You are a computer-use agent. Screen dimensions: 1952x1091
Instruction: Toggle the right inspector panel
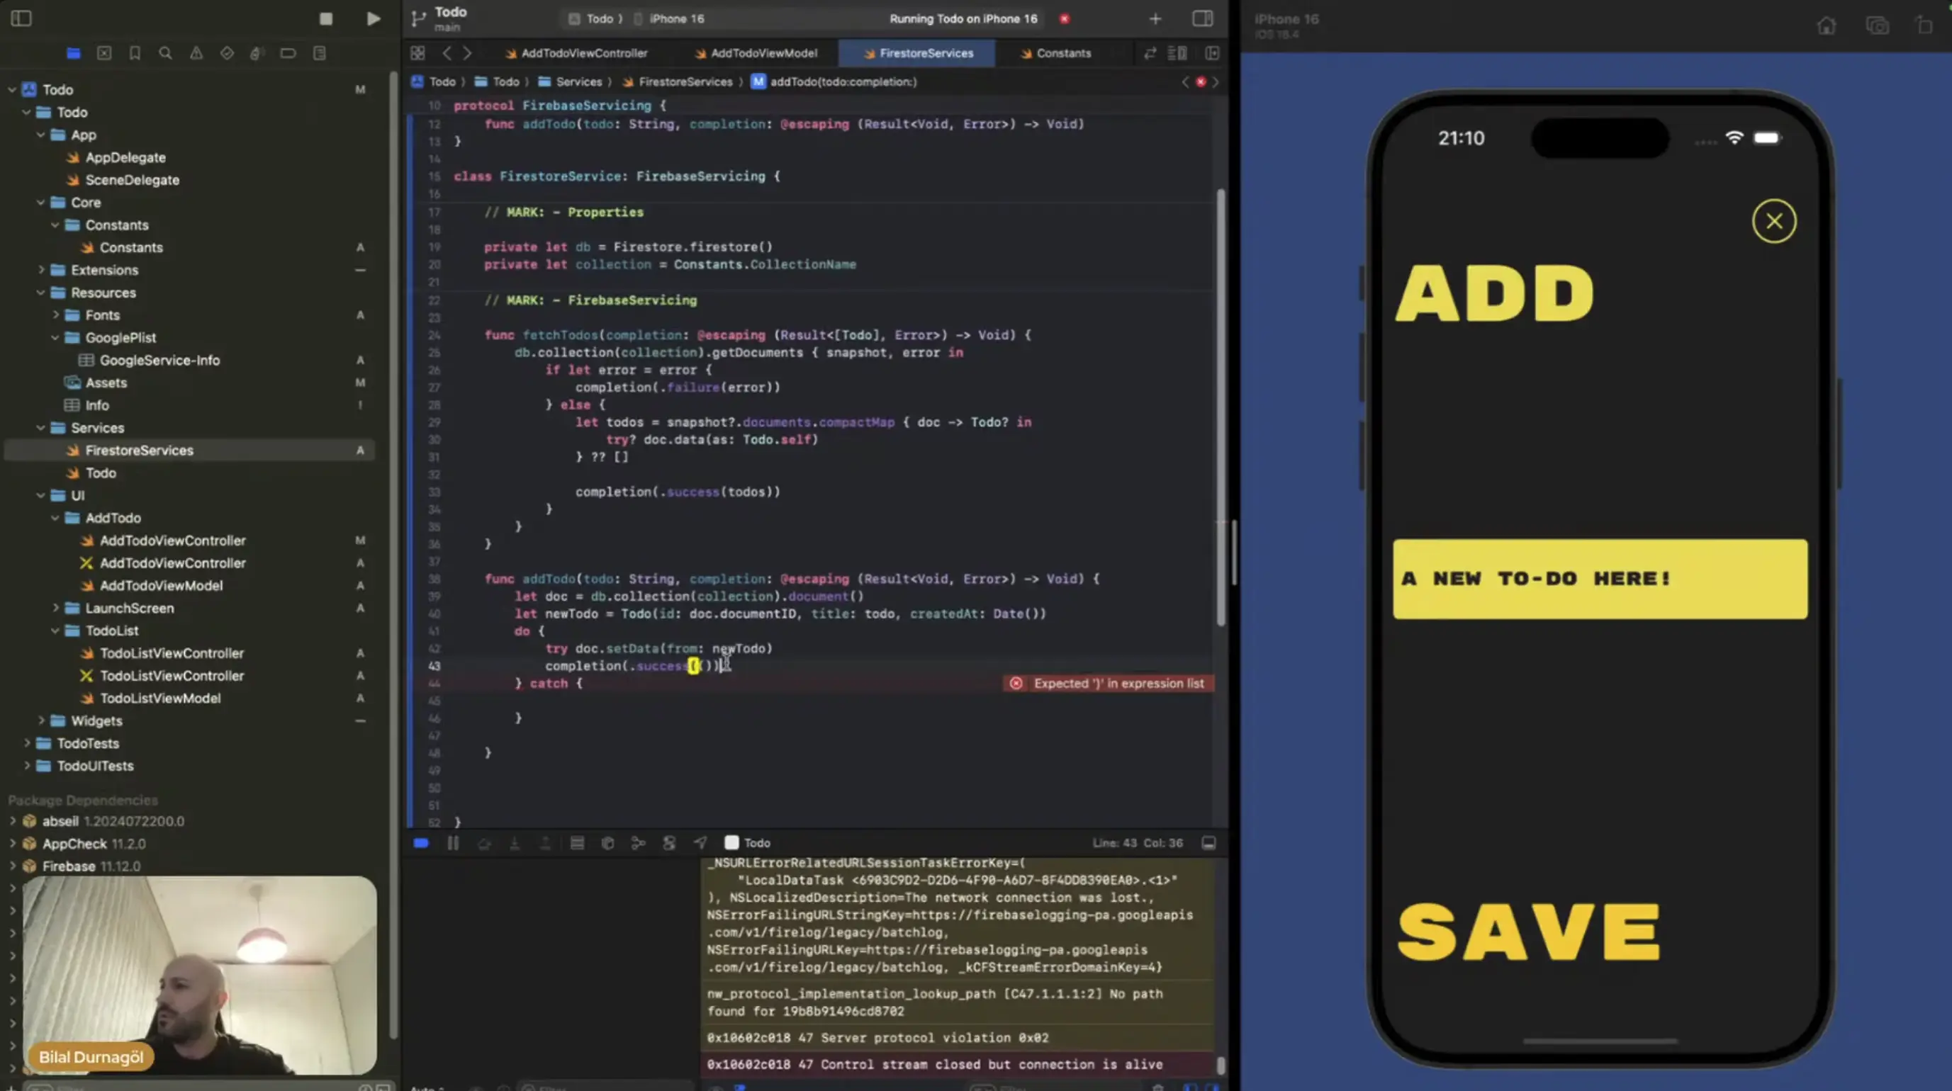pos(1203,18)
